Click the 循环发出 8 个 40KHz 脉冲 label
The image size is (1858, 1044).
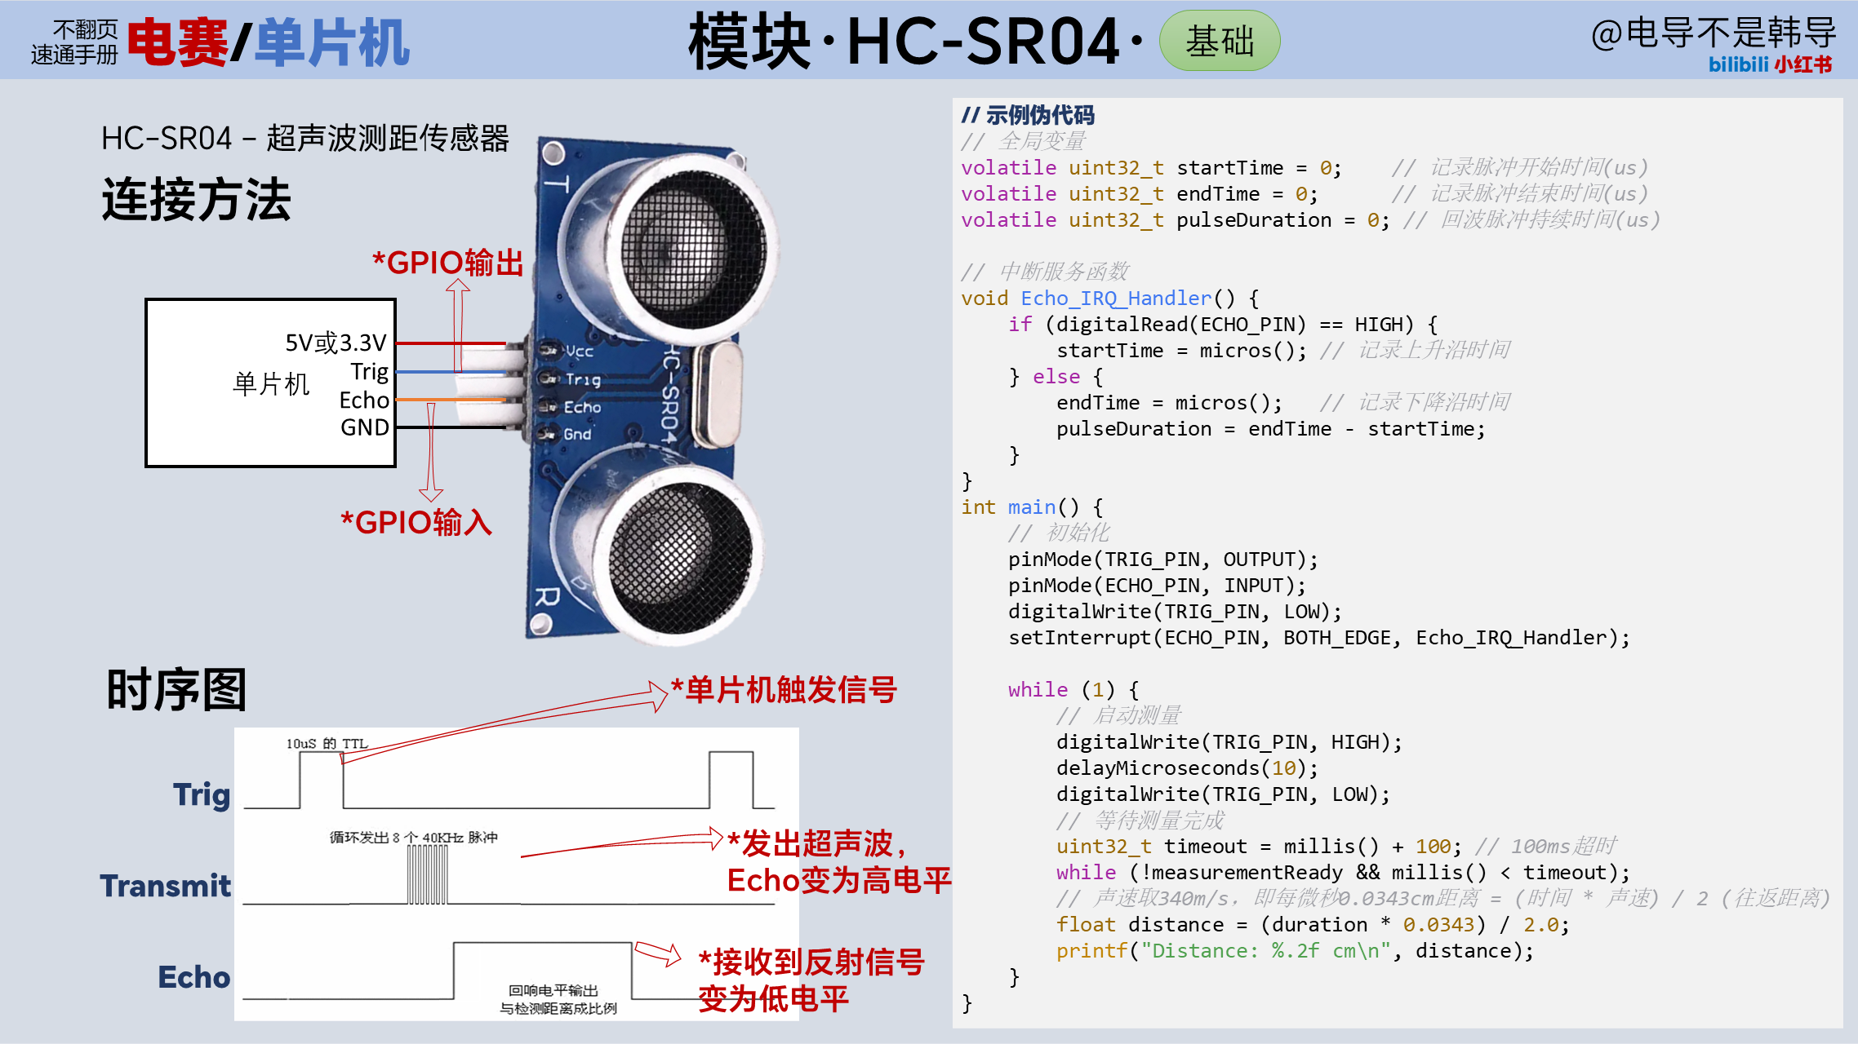(x=414, y=837)
